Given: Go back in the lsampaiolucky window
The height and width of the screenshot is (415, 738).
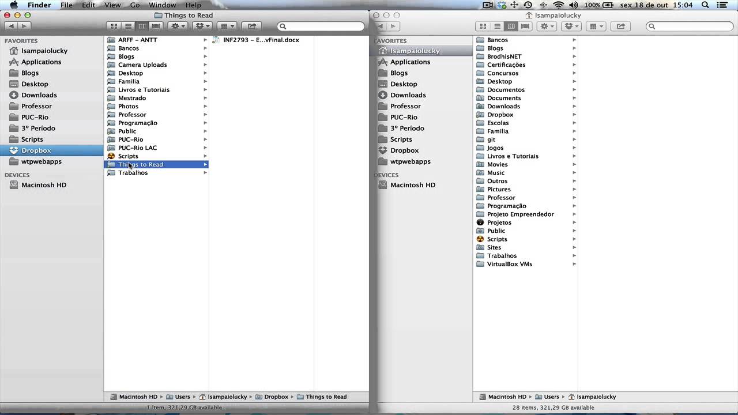Looking at the screenshot, I should point(381,26).
